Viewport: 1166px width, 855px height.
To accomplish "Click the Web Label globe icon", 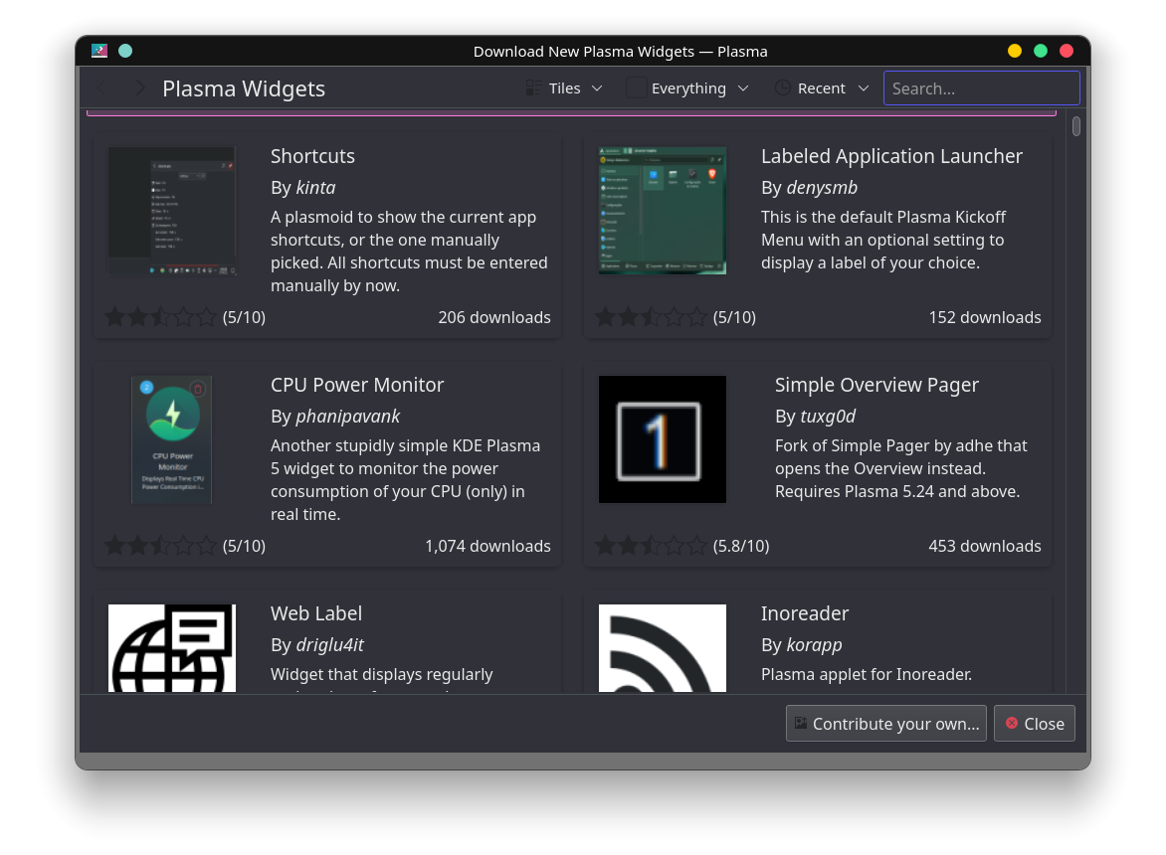I will pyautogui.click(x=172, y=647).
